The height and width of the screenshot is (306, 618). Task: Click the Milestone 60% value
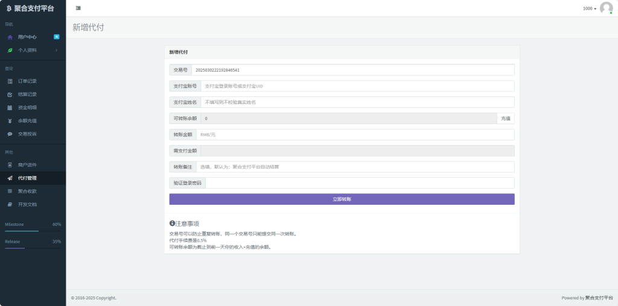(x=57, y=224)
